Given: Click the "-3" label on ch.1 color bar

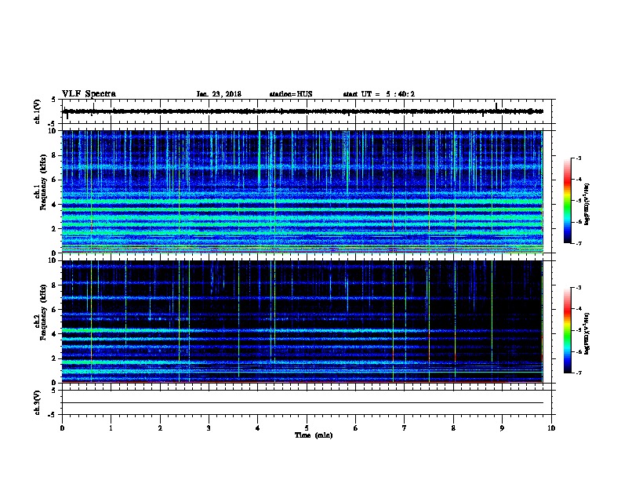Looking at the screenshot, I should (578, 158).
